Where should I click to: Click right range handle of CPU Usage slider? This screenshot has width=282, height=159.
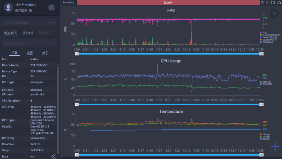tap(261, 104)
